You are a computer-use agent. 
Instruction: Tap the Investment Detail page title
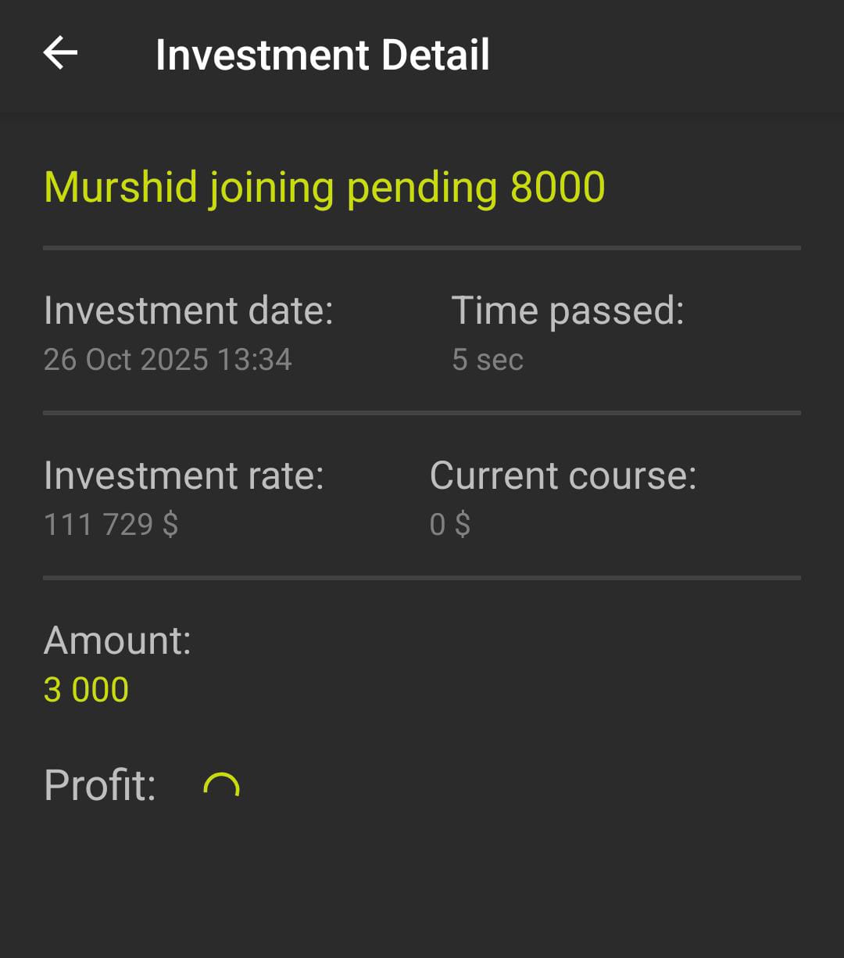pyautogui.click(x=322, y=55)
